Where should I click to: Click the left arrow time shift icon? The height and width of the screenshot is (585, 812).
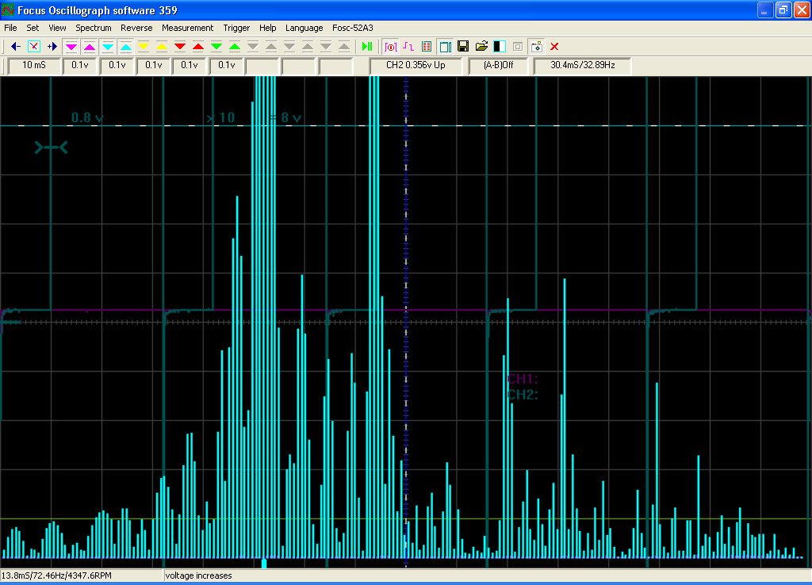point(16,47)
